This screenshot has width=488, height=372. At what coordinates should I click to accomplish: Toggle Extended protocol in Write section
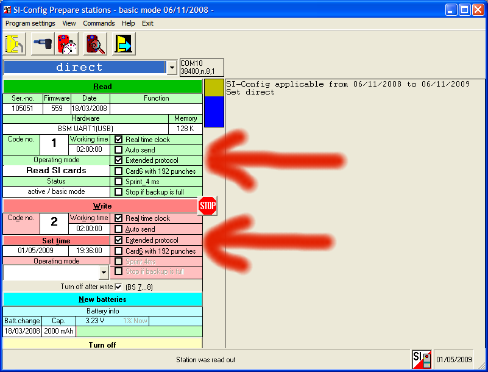coord(118,240)
